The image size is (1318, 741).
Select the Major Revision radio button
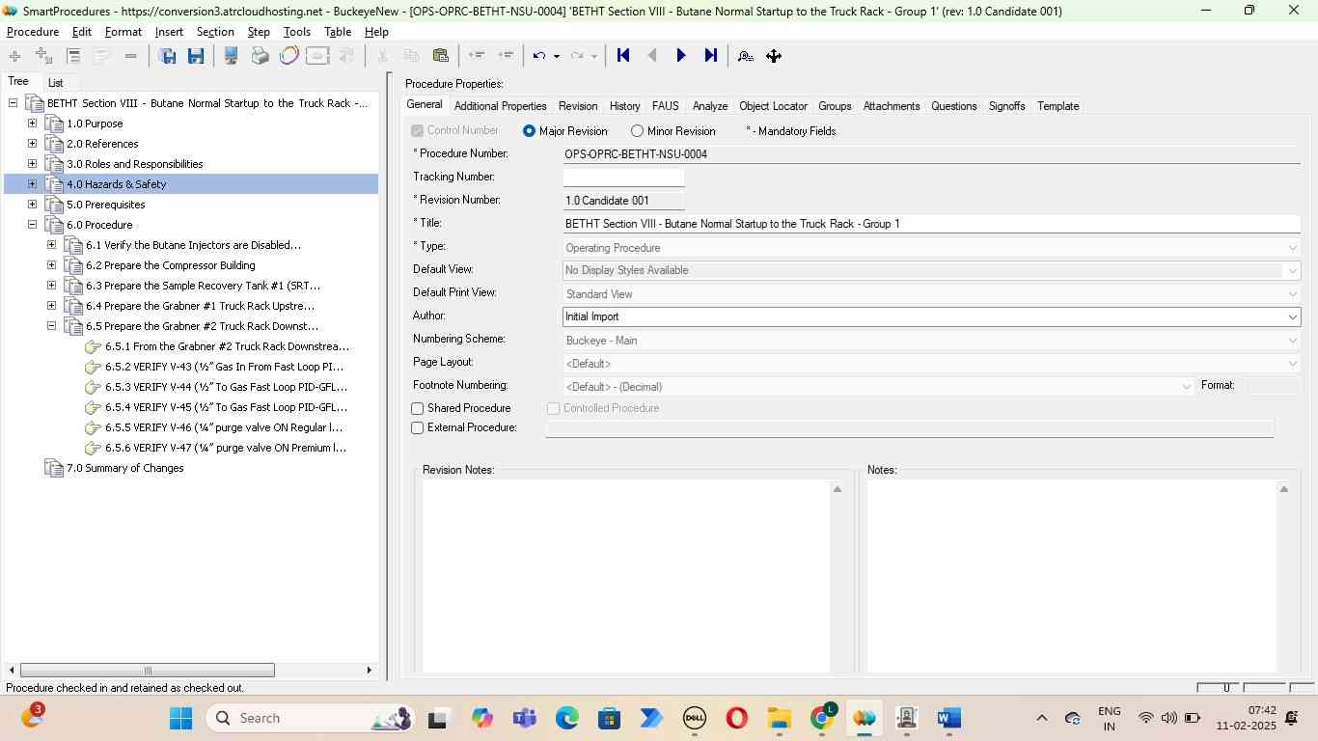tap(529, 131)
